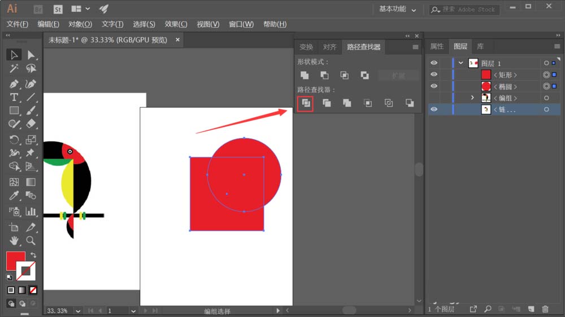Select the Selection tool (black arrow)
The image size is (565, 317).
click(14, 55)
